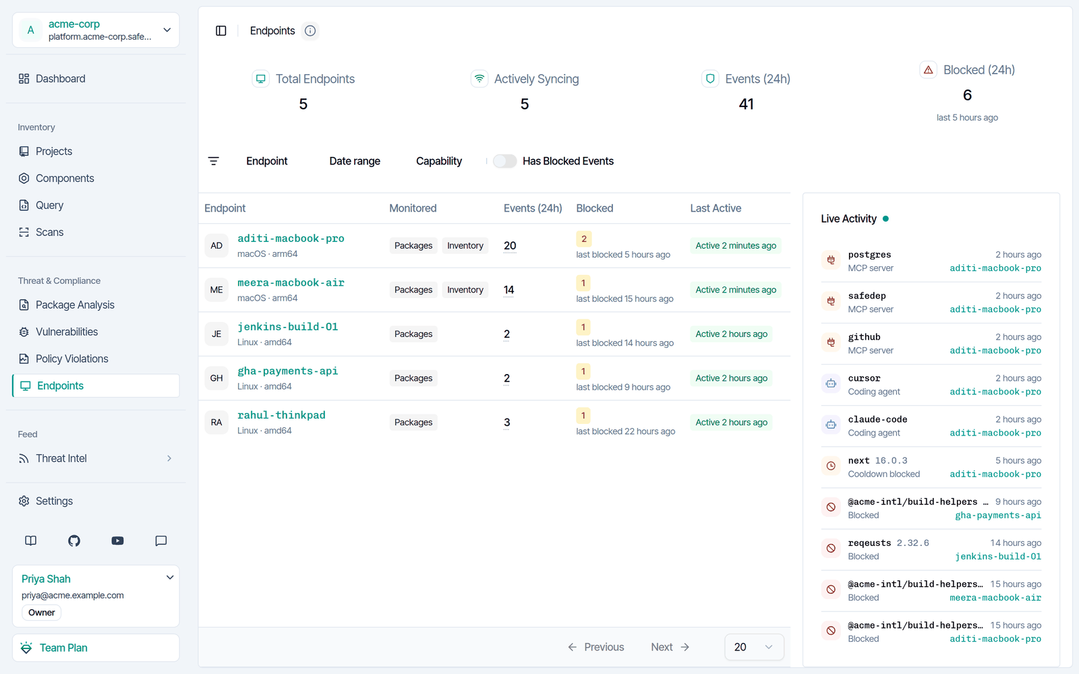The width and height of the screenshot is (1079, 674).
Task: Open Projects in the sidebar
Action: coord(96,152)
